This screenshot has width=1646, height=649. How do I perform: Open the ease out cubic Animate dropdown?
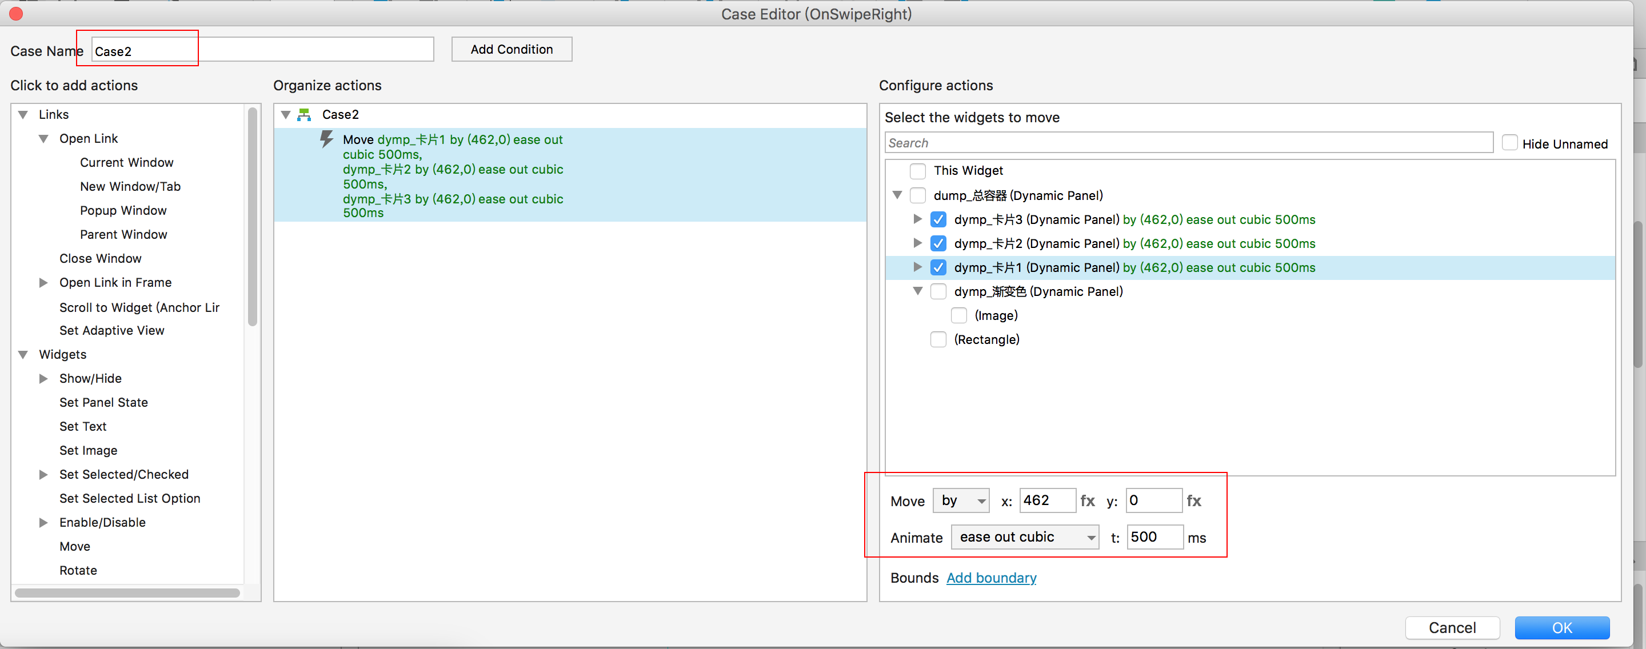click(1024, 538)
